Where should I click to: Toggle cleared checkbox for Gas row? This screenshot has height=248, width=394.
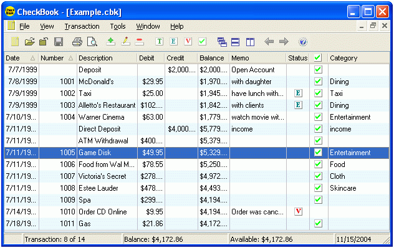318,223
